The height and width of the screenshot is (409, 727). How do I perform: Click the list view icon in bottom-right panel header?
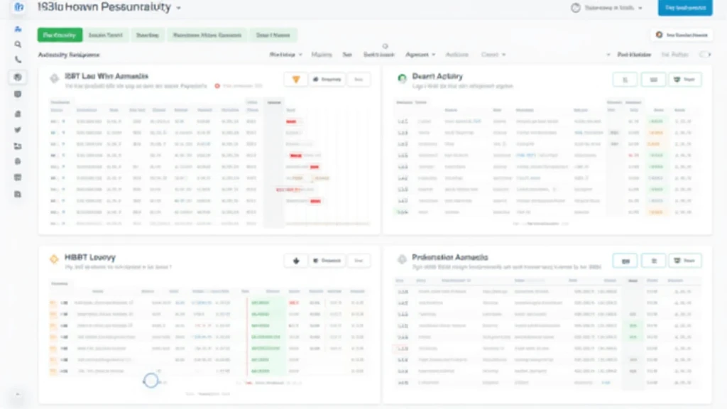tap(653, 261)
